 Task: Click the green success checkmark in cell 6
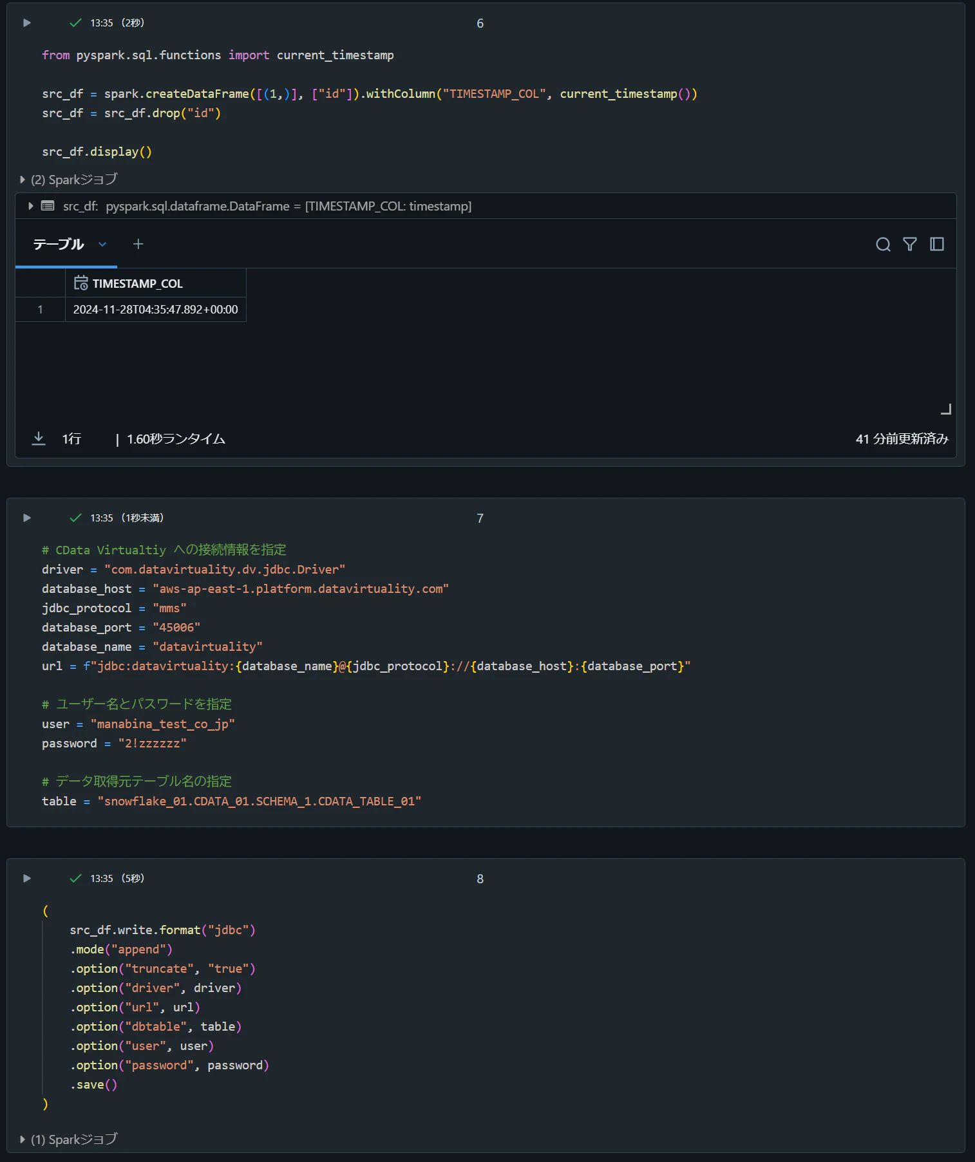[x=75, y=23]
